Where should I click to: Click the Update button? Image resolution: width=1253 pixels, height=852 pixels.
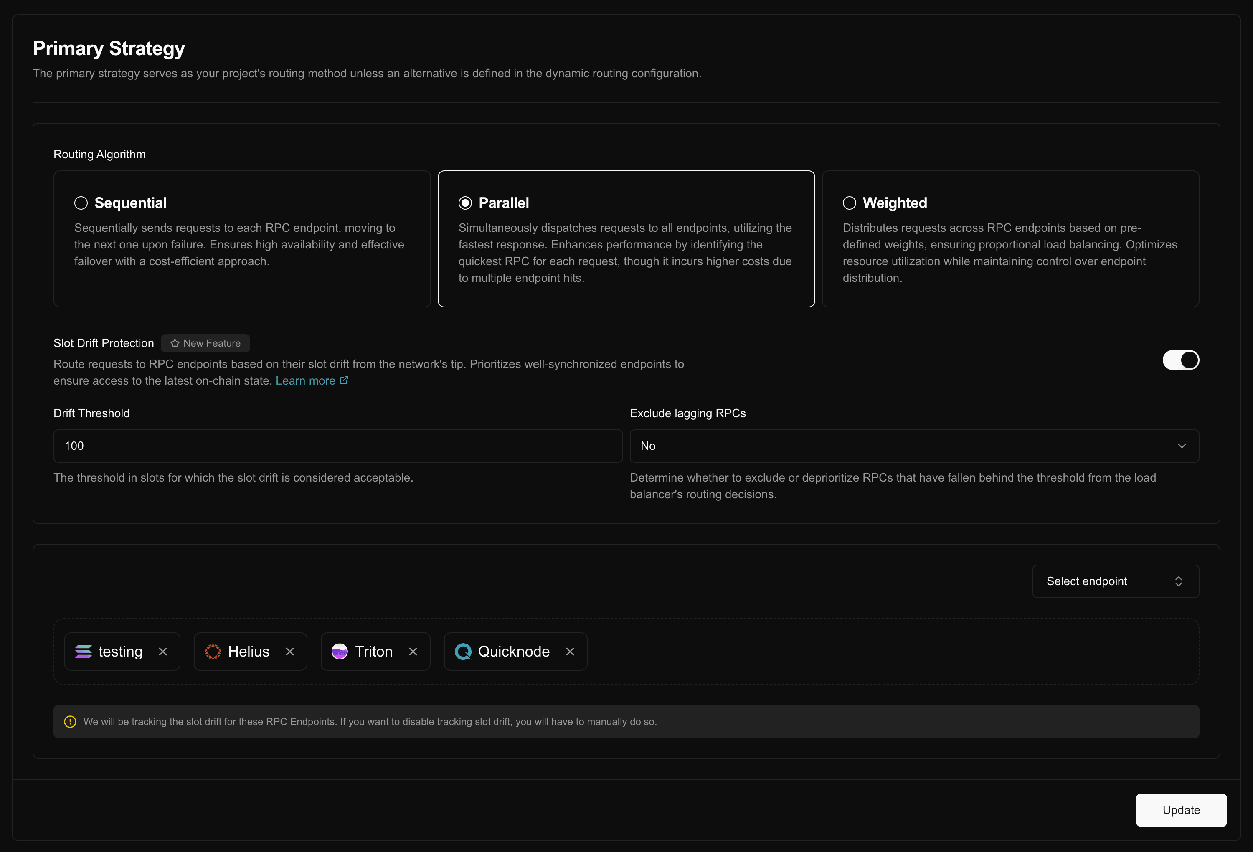point(1181,810)
